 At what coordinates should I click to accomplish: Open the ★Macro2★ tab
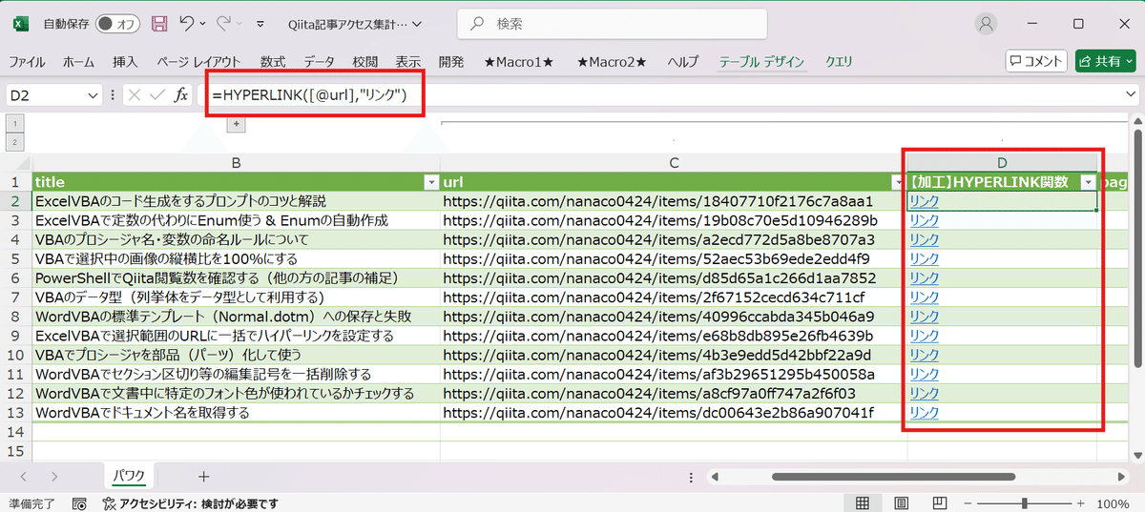click(x=612, y=61)
